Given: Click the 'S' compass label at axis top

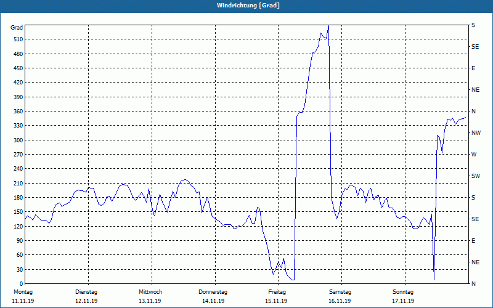Looking at the screenshot, I should coord(473,25).
